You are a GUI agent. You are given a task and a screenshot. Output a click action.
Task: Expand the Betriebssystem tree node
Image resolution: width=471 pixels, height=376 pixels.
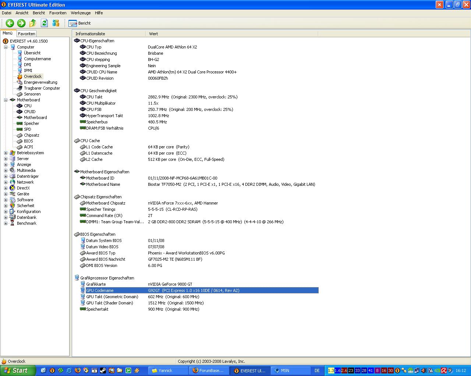(6, 153)
